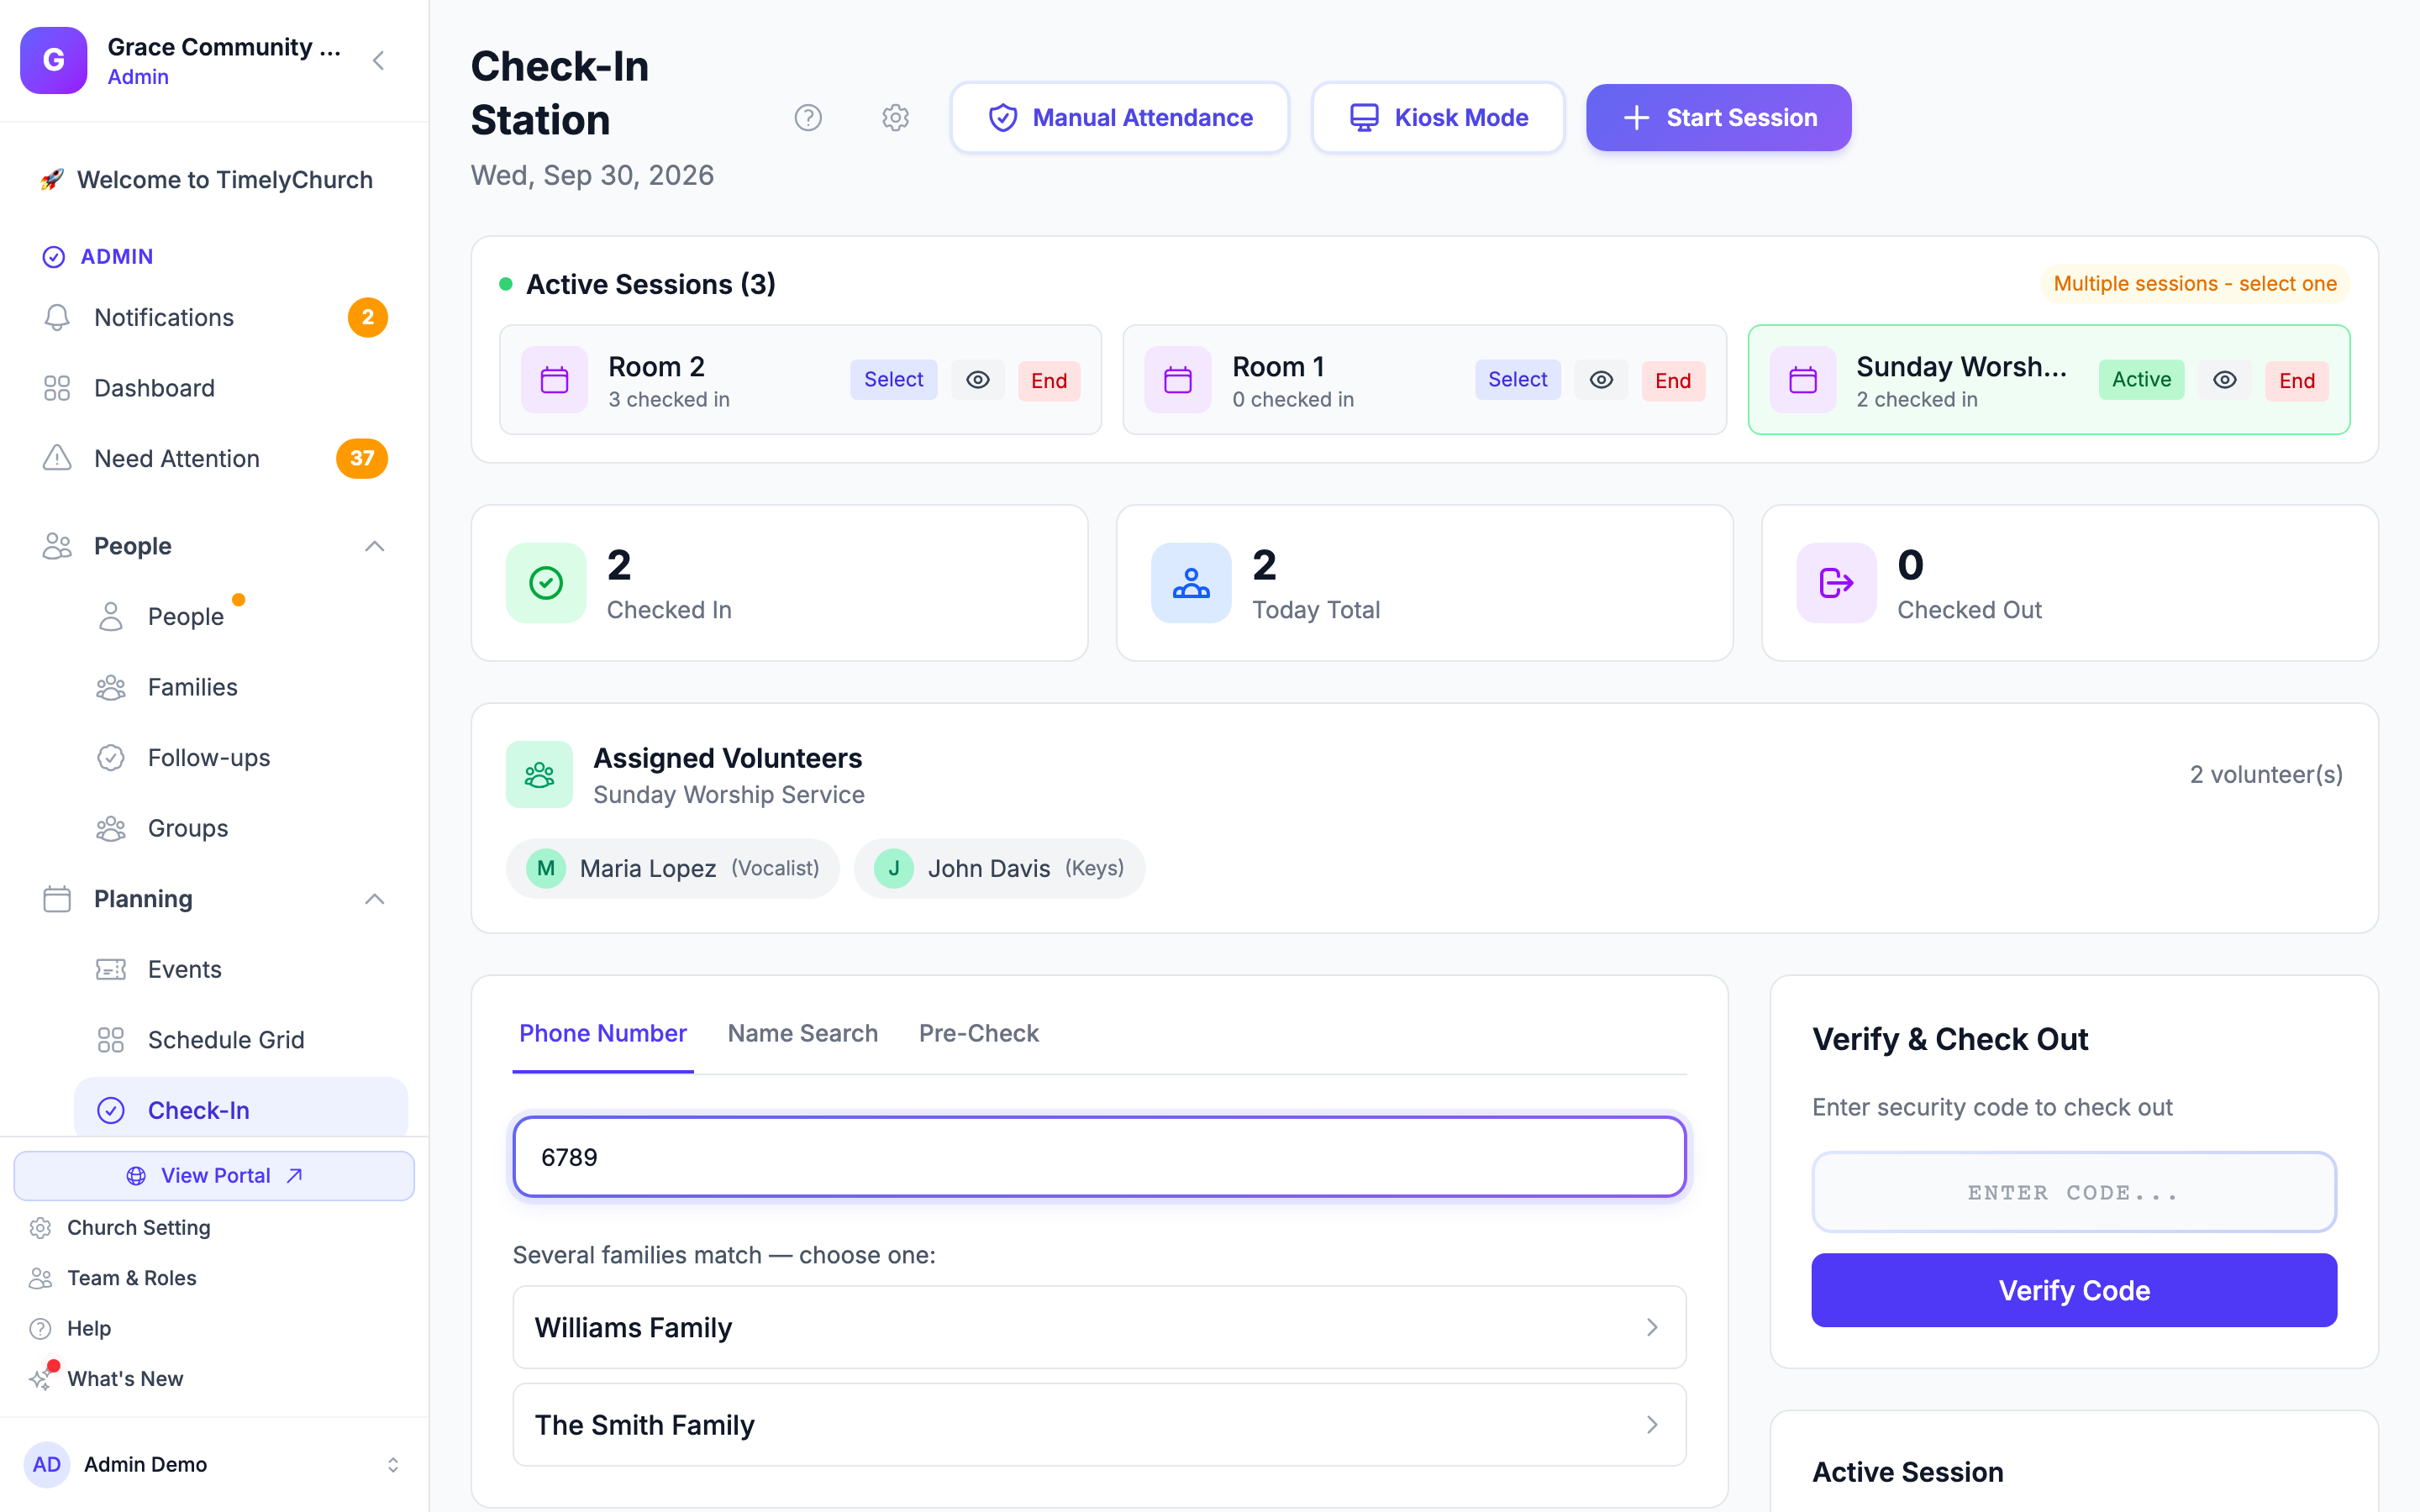End the Room 1 session

1672,381
